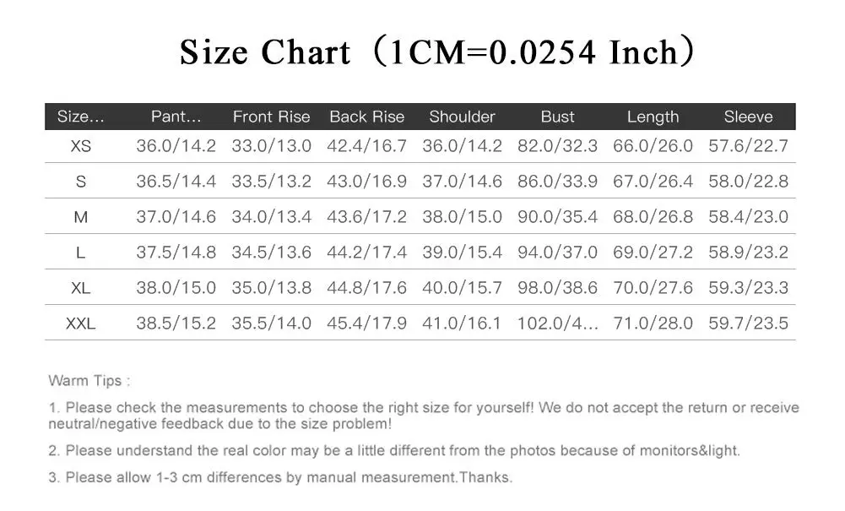
Task: Select the Sleeve column header
Action: tap(748, 117)
